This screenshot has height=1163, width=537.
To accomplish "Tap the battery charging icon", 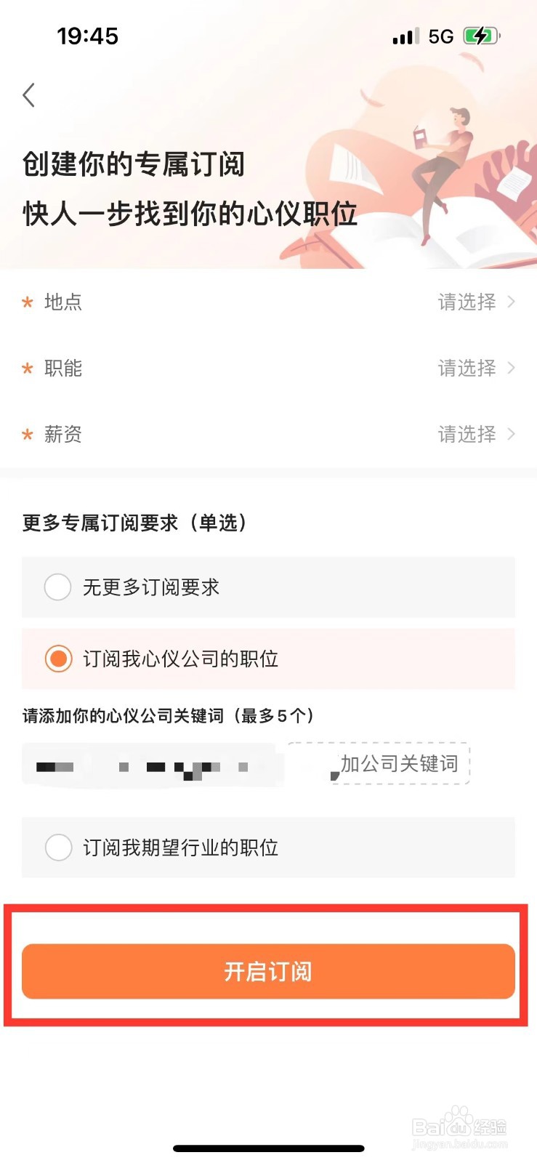I will [481, 36].
